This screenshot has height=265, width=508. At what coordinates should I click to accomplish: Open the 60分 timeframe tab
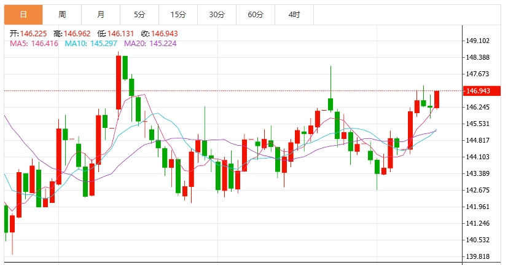click(x=256, y=15)
